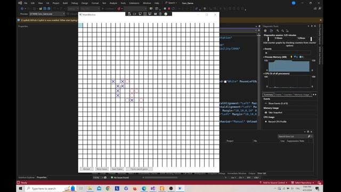Reset the diagnostics timeline view
Screen dimensions: 341x192
point(287,31)
